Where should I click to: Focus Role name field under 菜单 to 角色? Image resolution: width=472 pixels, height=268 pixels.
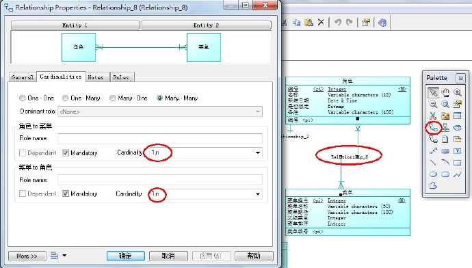(160, 180)
